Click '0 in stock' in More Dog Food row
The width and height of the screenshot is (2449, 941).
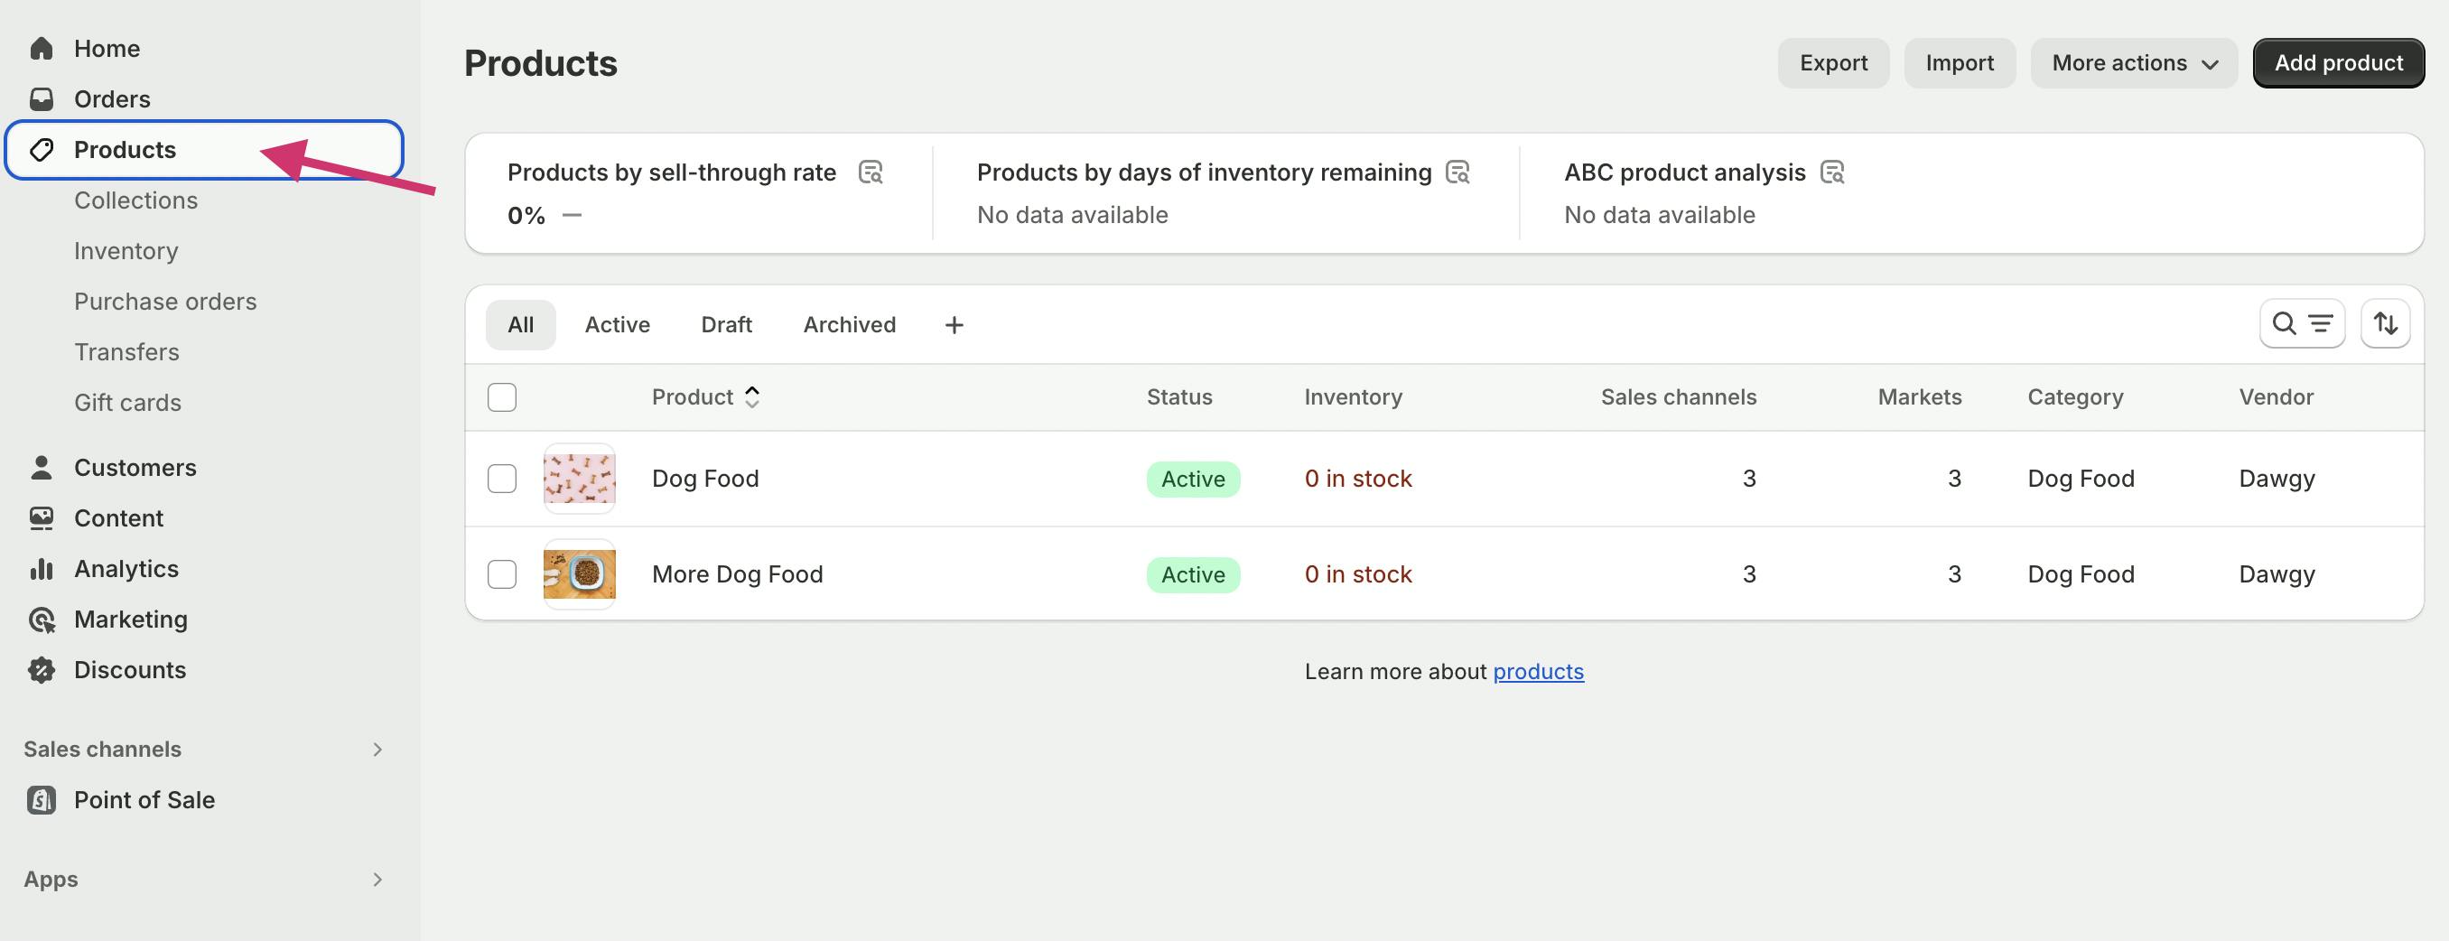tap(1357, 574)
